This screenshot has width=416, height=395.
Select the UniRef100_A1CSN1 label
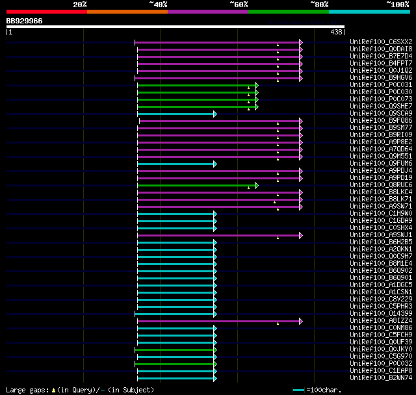381,292
